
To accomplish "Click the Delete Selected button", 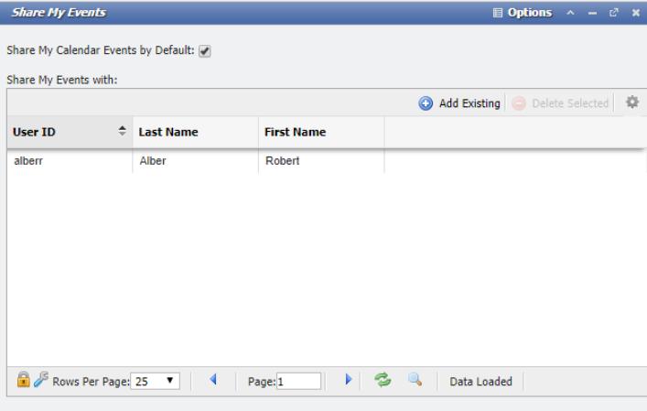I will click(x=560, y=103).
